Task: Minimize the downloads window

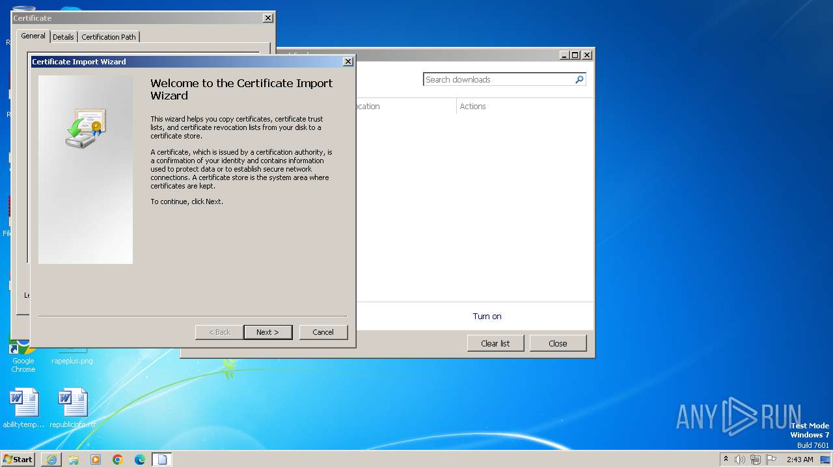Action: coord(564,55)
